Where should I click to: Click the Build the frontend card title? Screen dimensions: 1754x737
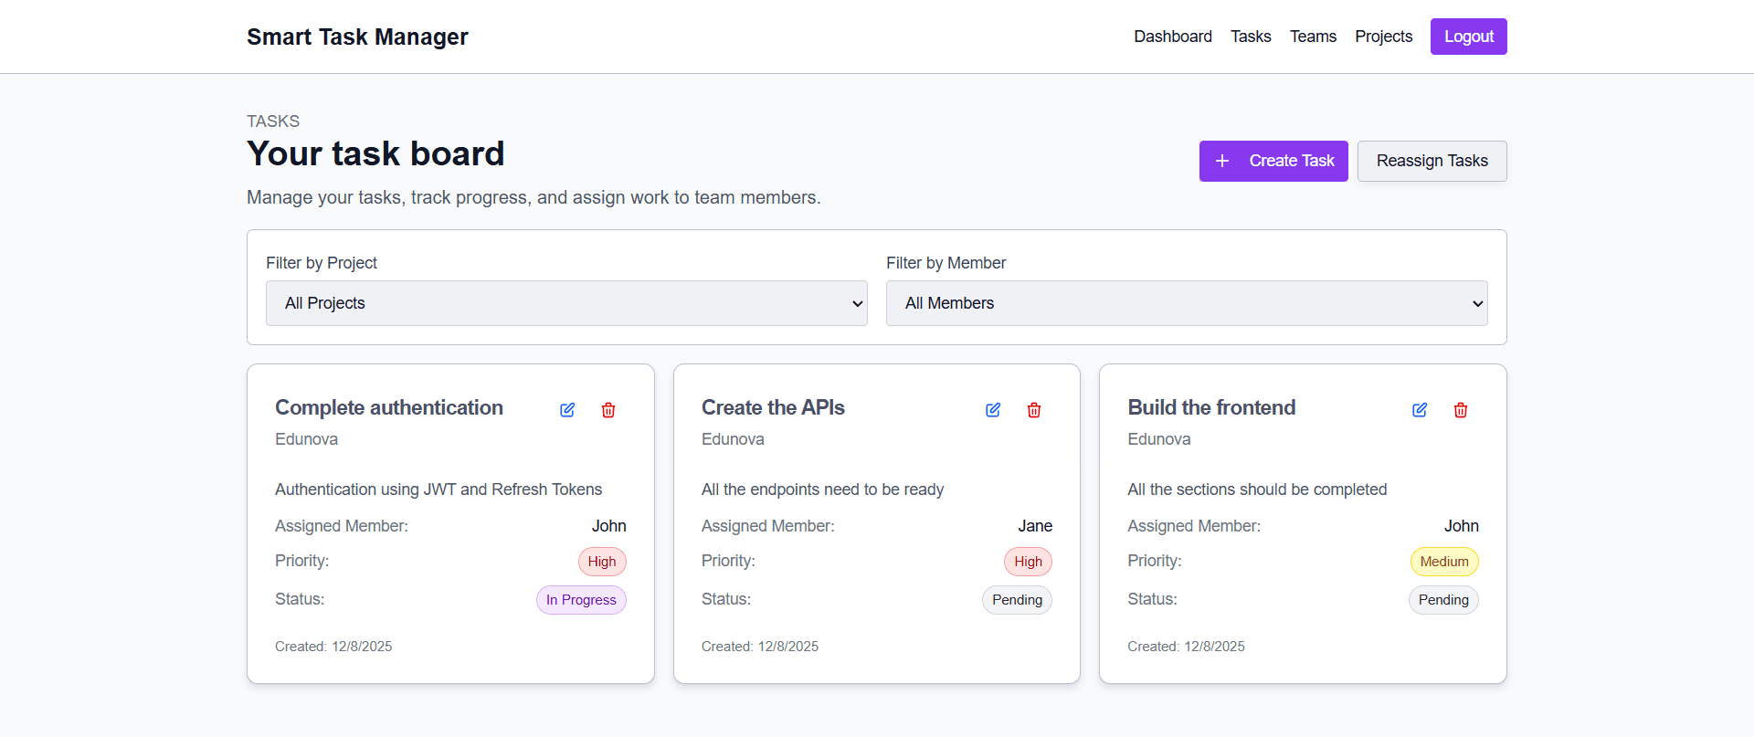[x=1211, y=407]
